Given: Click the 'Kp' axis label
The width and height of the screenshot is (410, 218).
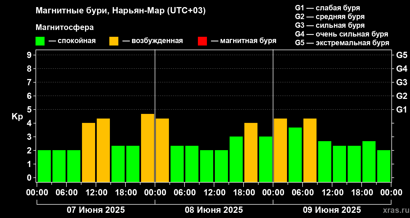Looking at the screenshot, I should [x=17, y=116].
